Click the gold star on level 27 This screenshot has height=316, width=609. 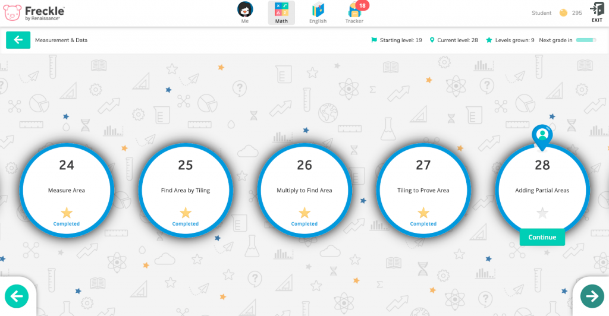423,213
